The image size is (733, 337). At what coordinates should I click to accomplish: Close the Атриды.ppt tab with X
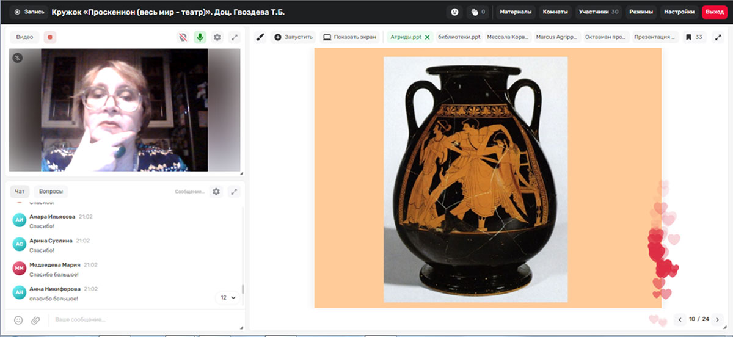click(427, 37)
